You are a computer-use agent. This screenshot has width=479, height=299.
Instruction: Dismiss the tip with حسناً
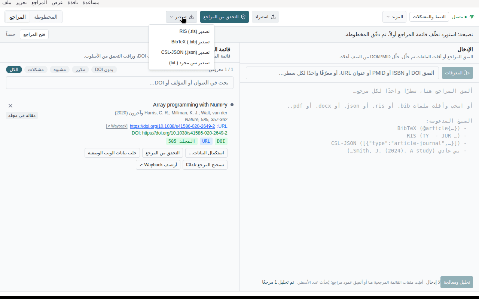[x=11, y=34]
